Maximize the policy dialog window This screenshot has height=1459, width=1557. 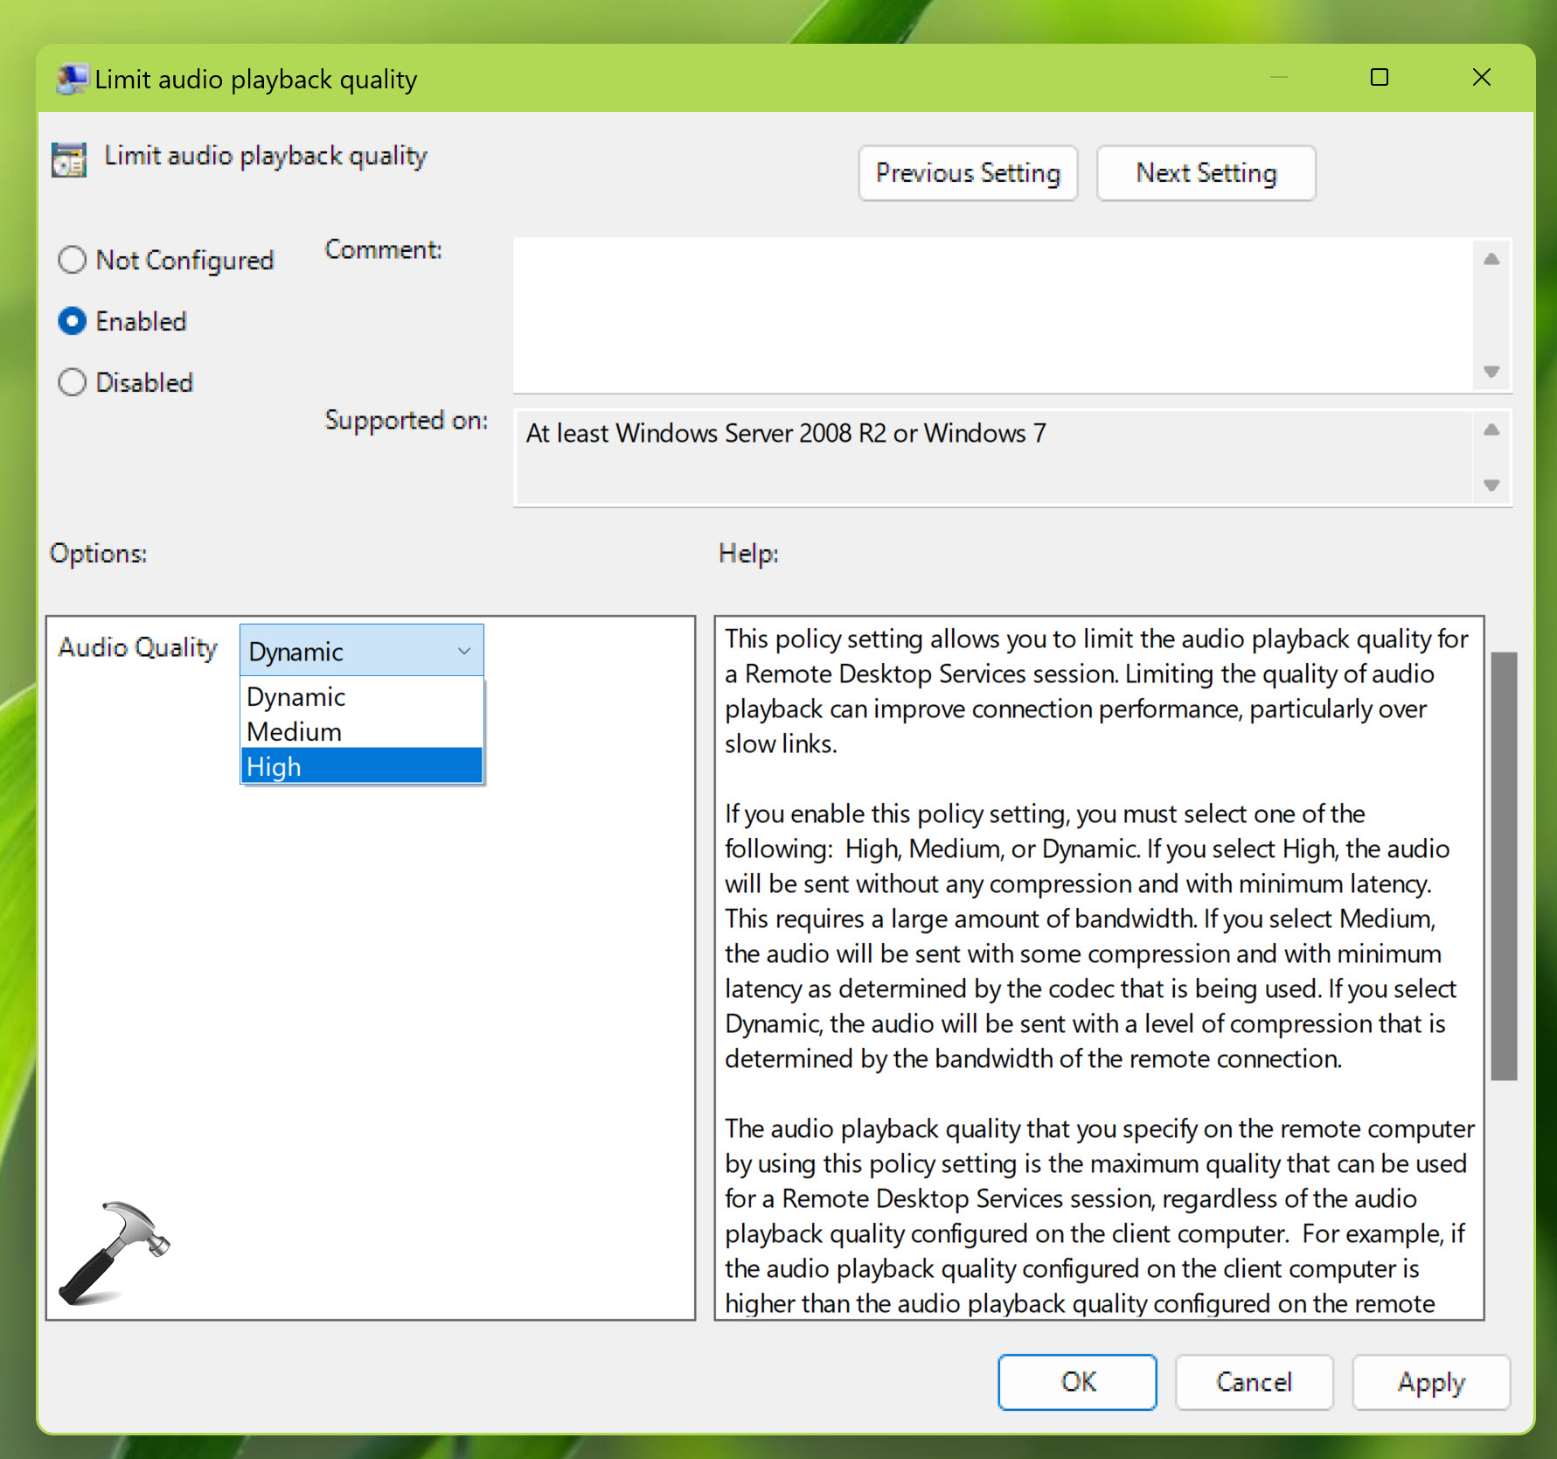click(x=1379, y=78)
